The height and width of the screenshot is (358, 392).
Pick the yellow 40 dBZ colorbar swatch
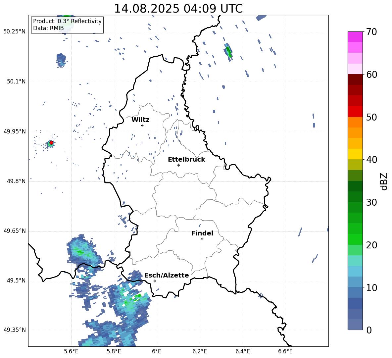355,154
